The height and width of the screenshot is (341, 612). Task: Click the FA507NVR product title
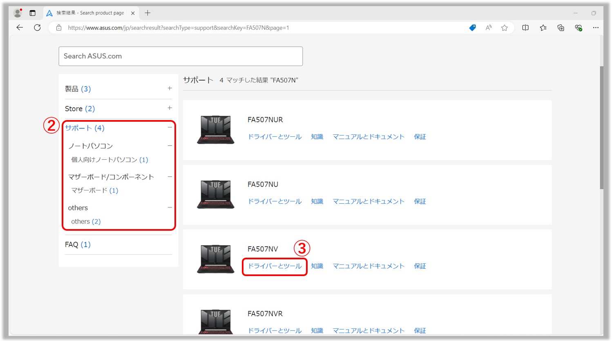[x=265, y=314]
